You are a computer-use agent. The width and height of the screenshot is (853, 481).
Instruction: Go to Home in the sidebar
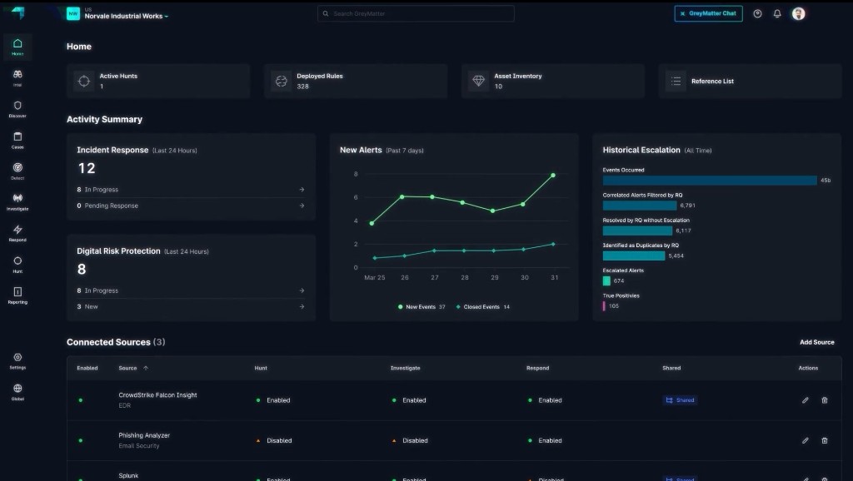17,47
